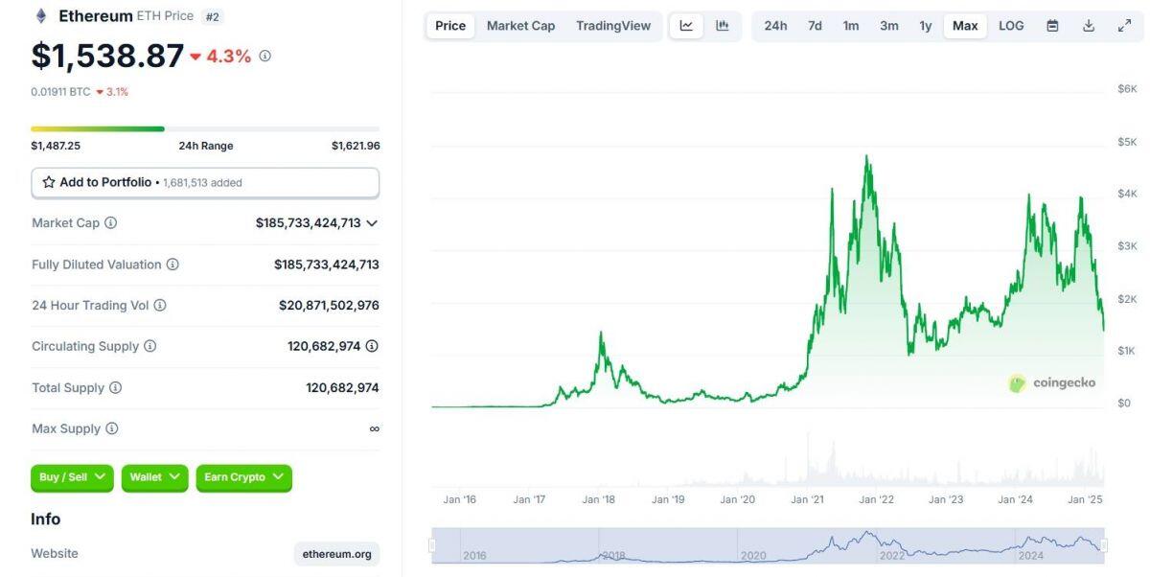Click the Ethereum diamond logo icon

pyautogui.click(x=41, y=16)
